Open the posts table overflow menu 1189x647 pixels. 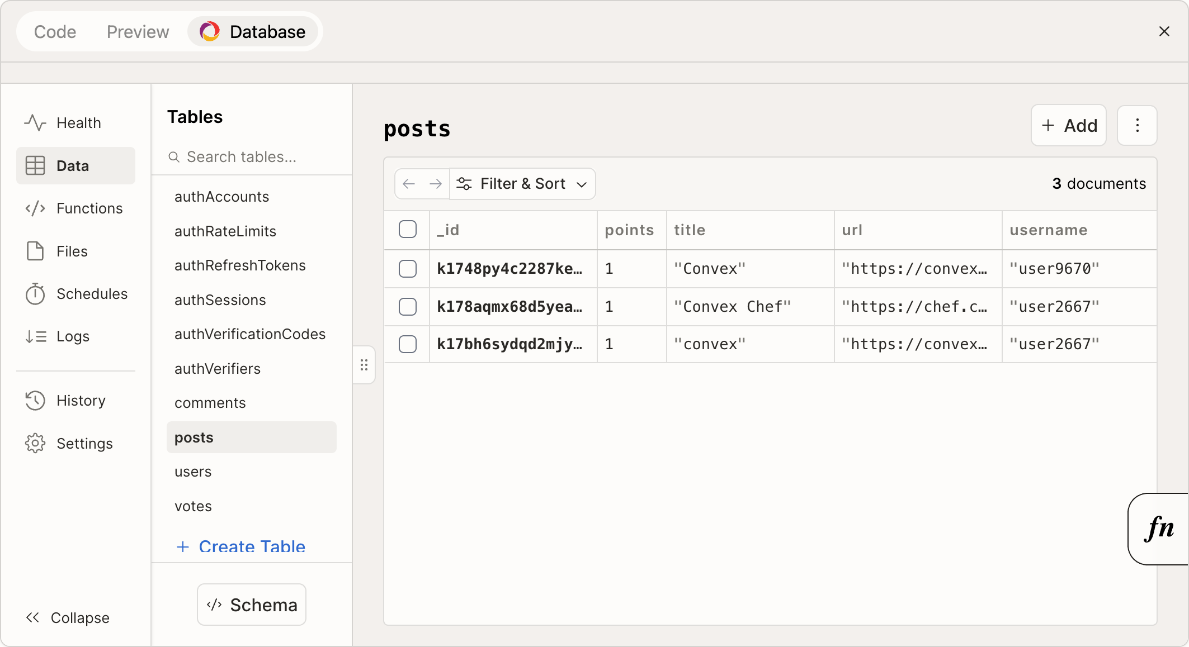tap(1136, 125)
